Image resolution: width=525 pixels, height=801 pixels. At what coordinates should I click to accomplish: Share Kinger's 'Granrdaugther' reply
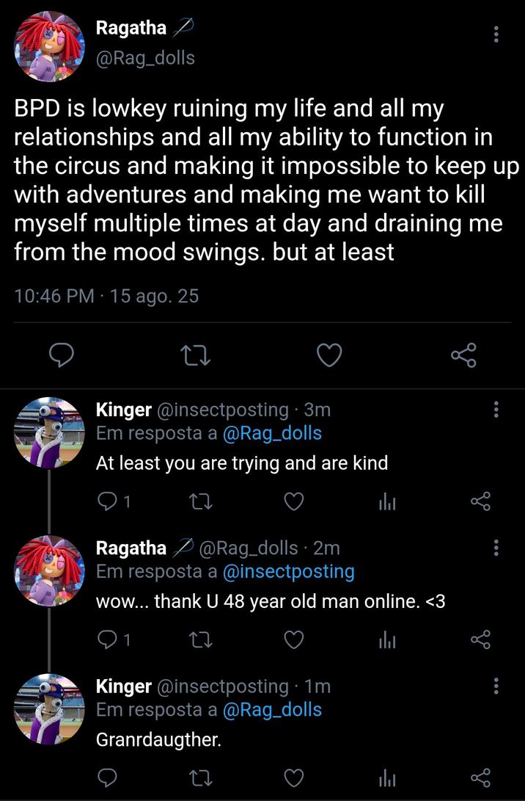point(481,778)
